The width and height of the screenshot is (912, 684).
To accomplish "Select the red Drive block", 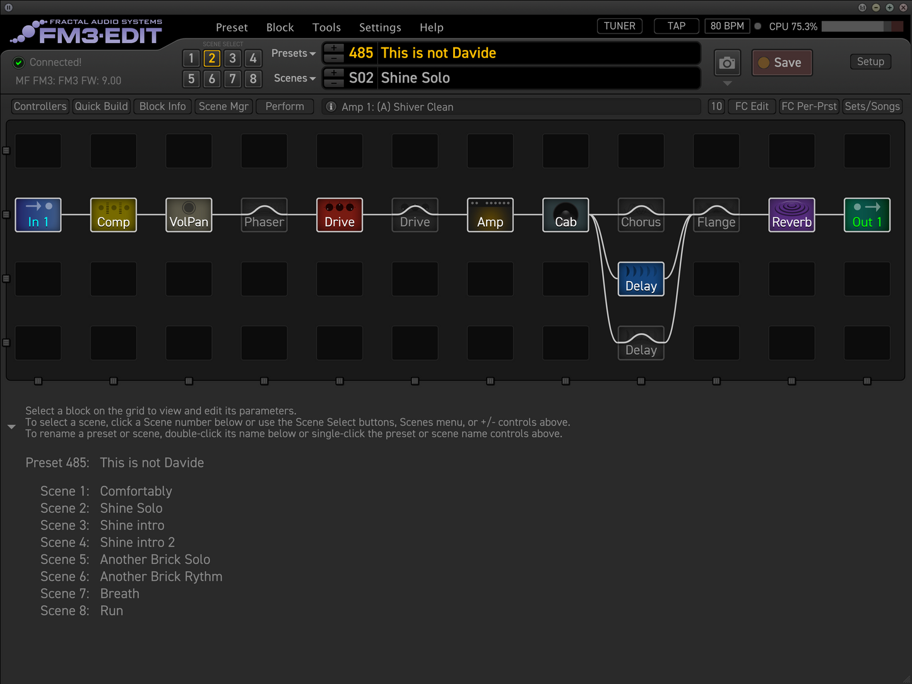I will point(340,215).
